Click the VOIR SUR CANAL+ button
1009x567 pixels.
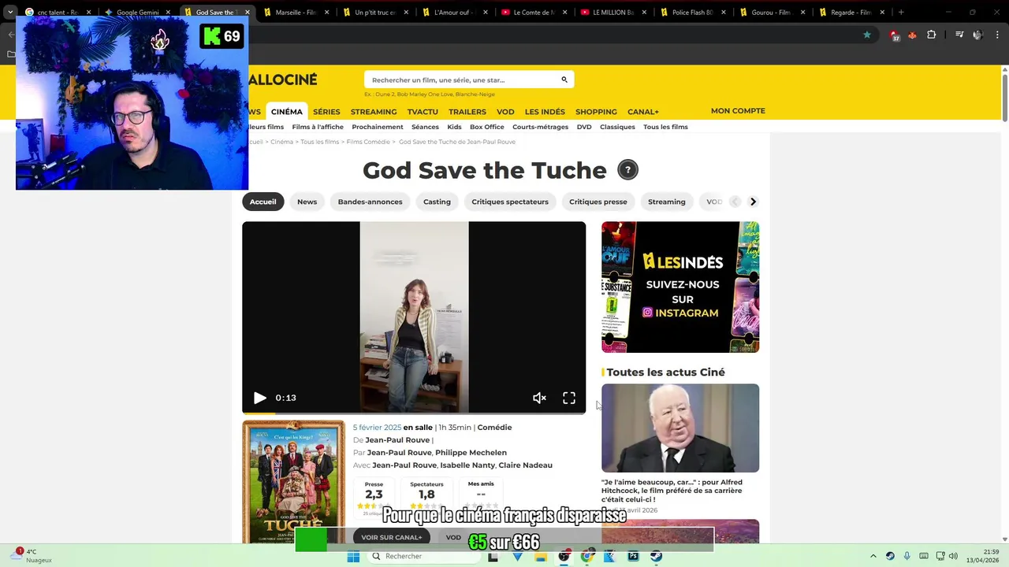(x=392, y=537)
